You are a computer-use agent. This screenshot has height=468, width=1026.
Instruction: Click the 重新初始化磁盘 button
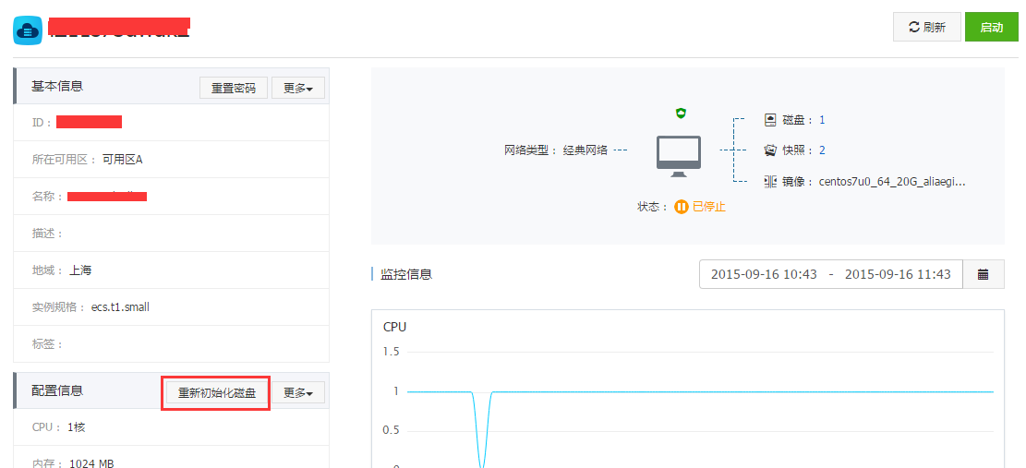(x=217, y=393)
